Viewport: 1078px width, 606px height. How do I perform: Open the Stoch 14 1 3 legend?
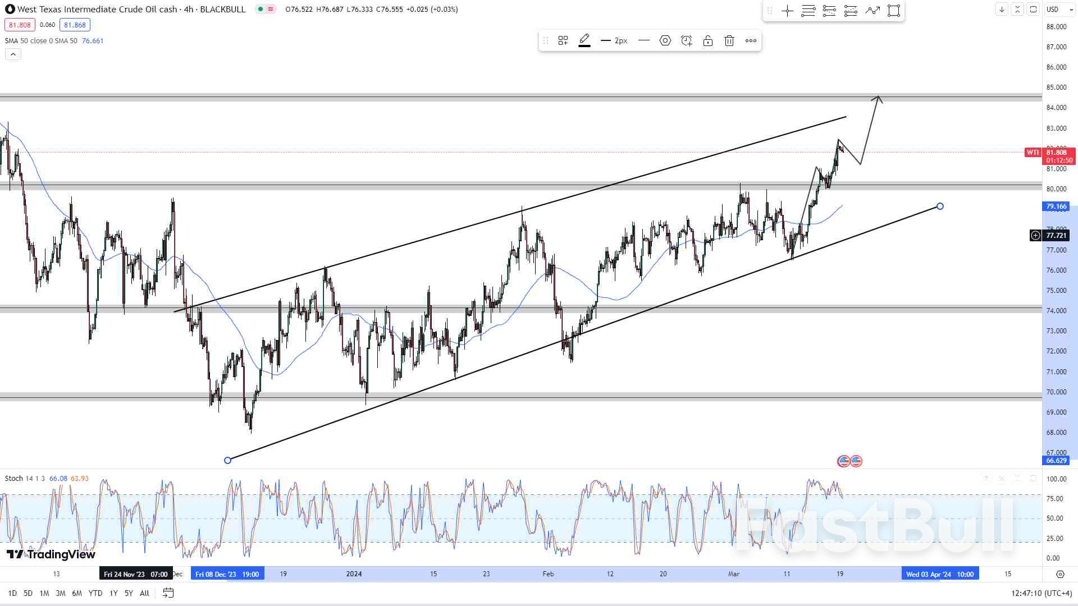[25, 479]
